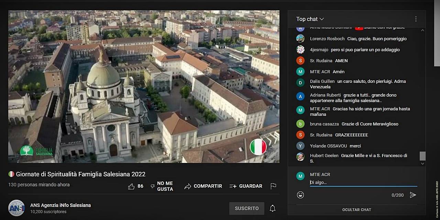Like the video with thumbs-up icon
Screen dimensions: 440x220
point(131,186)
